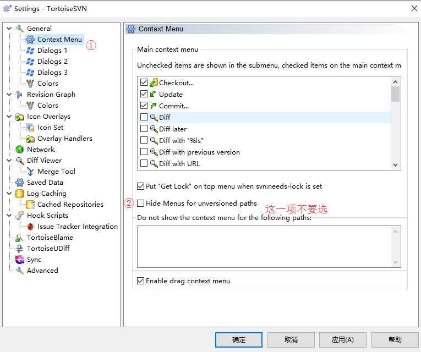This screenshot has width=421, height=352.
Task: Click the General wrench icon in tree
Action: pos(20,28)
